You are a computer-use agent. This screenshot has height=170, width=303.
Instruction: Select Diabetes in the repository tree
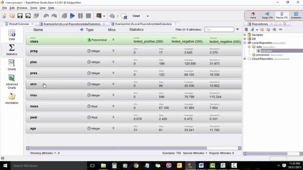point(266,51)
